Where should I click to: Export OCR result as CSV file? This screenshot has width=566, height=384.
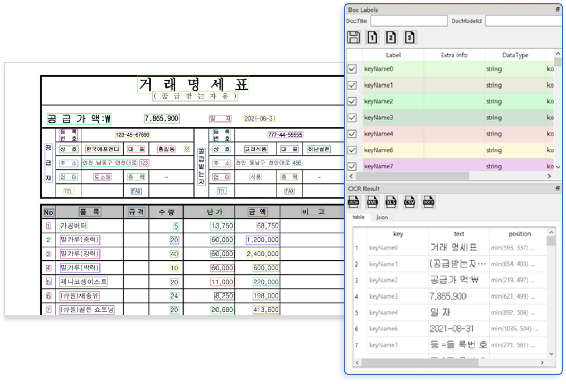point(410,201)
